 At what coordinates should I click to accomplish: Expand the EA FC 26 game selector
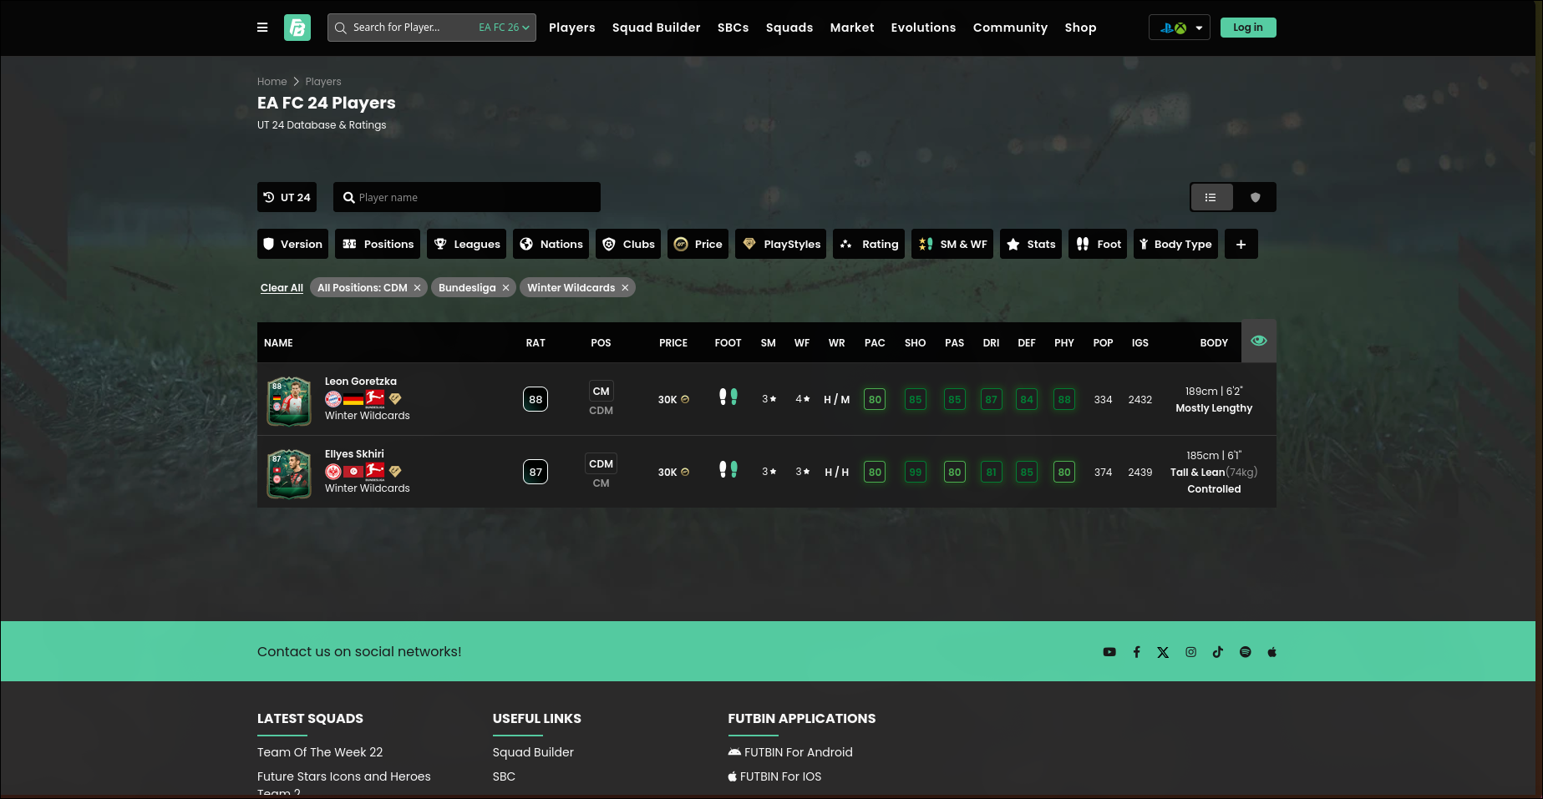click(x=504, y=28)
